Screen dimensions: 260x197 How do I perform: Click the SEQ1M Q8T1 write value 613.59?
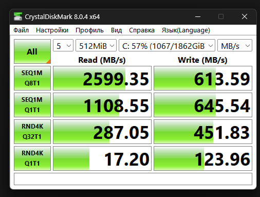pyautogui.click(x=203, y=78)
